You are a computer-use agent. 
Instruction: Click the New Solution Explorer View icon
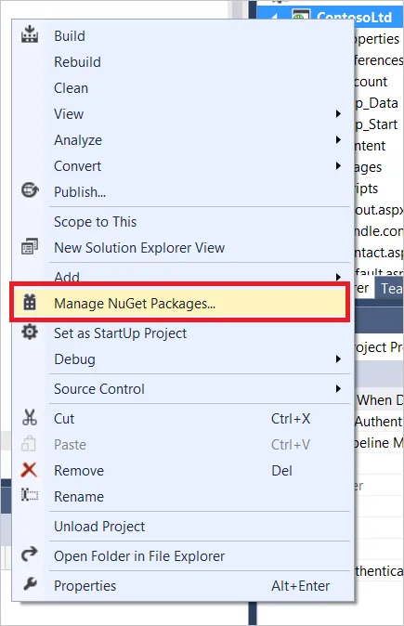point(30,247)
